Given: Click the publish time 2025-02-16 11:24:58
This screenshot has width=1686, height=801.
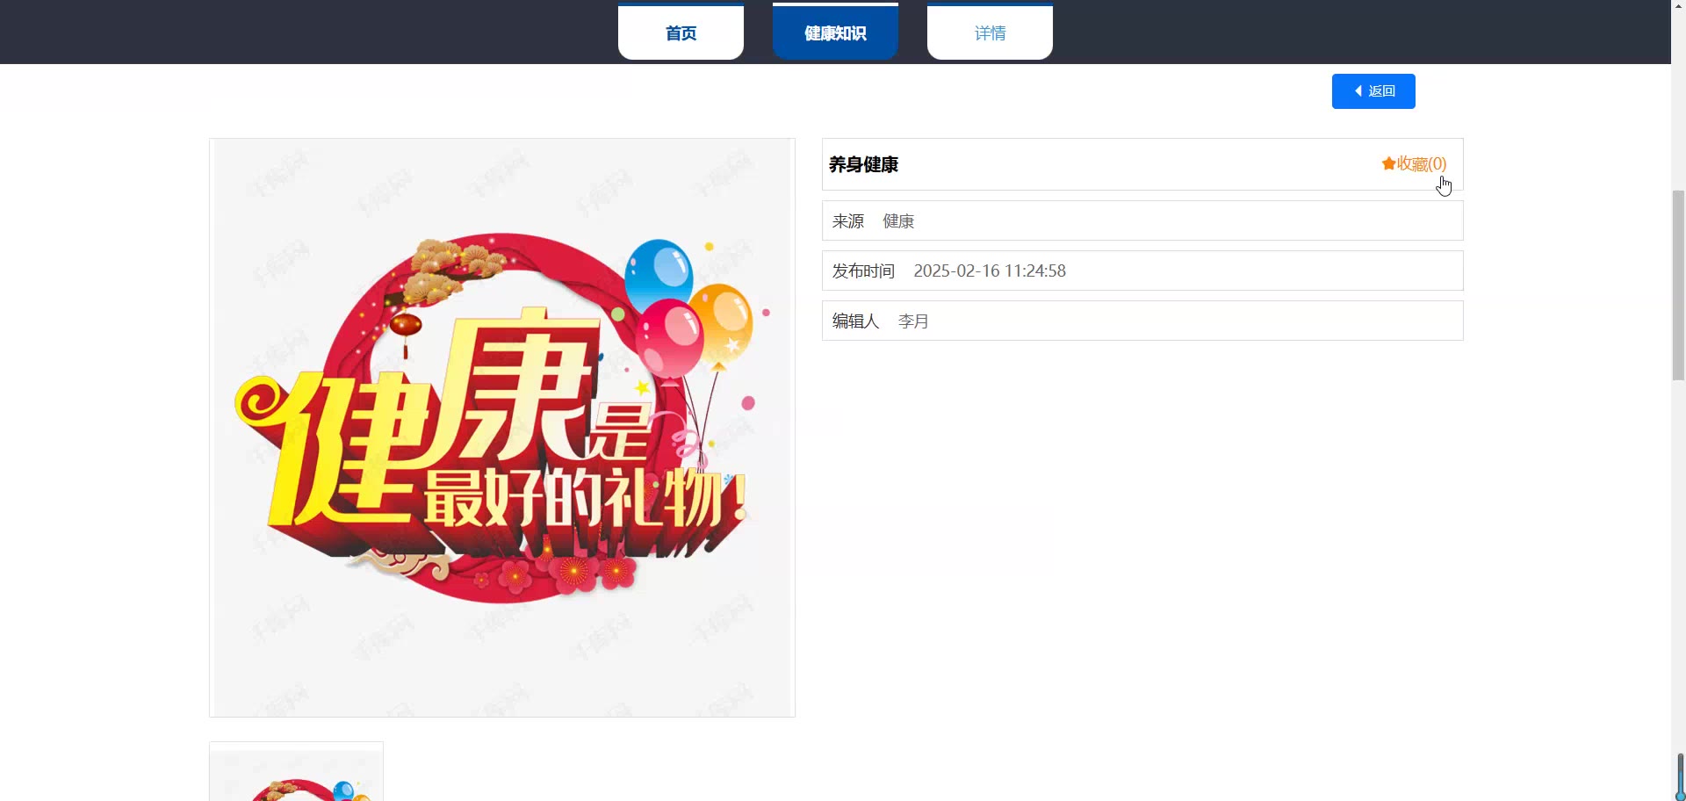Looking at the screenshot, I should tap(990, 271).
